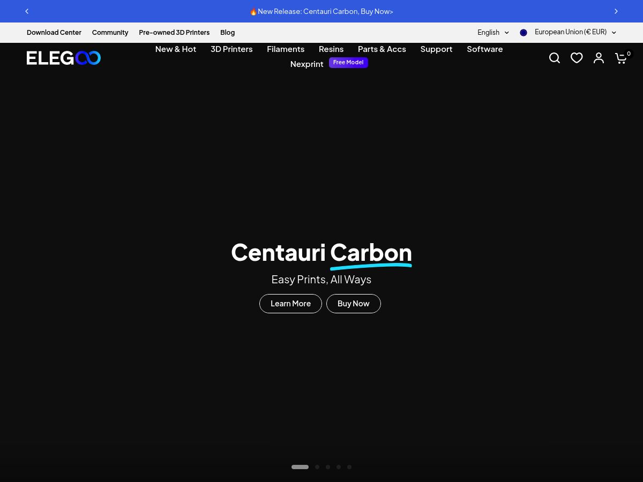
Task: Open the Download Center link
Action: click(x=54, y=33)
